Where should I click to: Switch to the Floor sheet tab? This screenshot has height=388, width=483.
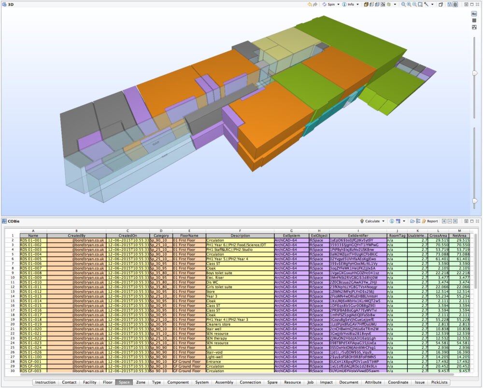108,382
